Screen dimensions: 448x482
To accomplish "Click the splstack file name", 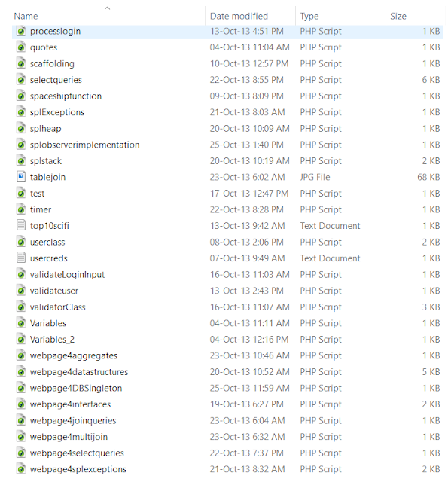I will 46,161.
